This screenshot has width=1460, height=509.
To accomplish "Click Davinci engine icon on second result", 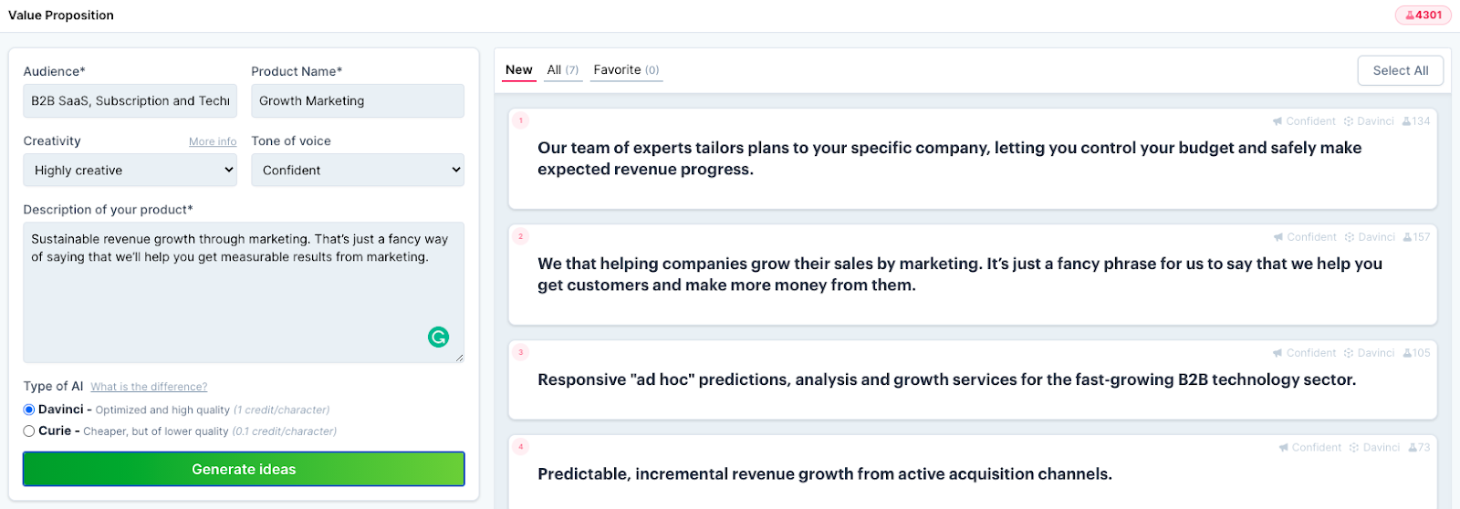I will tap(1350, 237).
